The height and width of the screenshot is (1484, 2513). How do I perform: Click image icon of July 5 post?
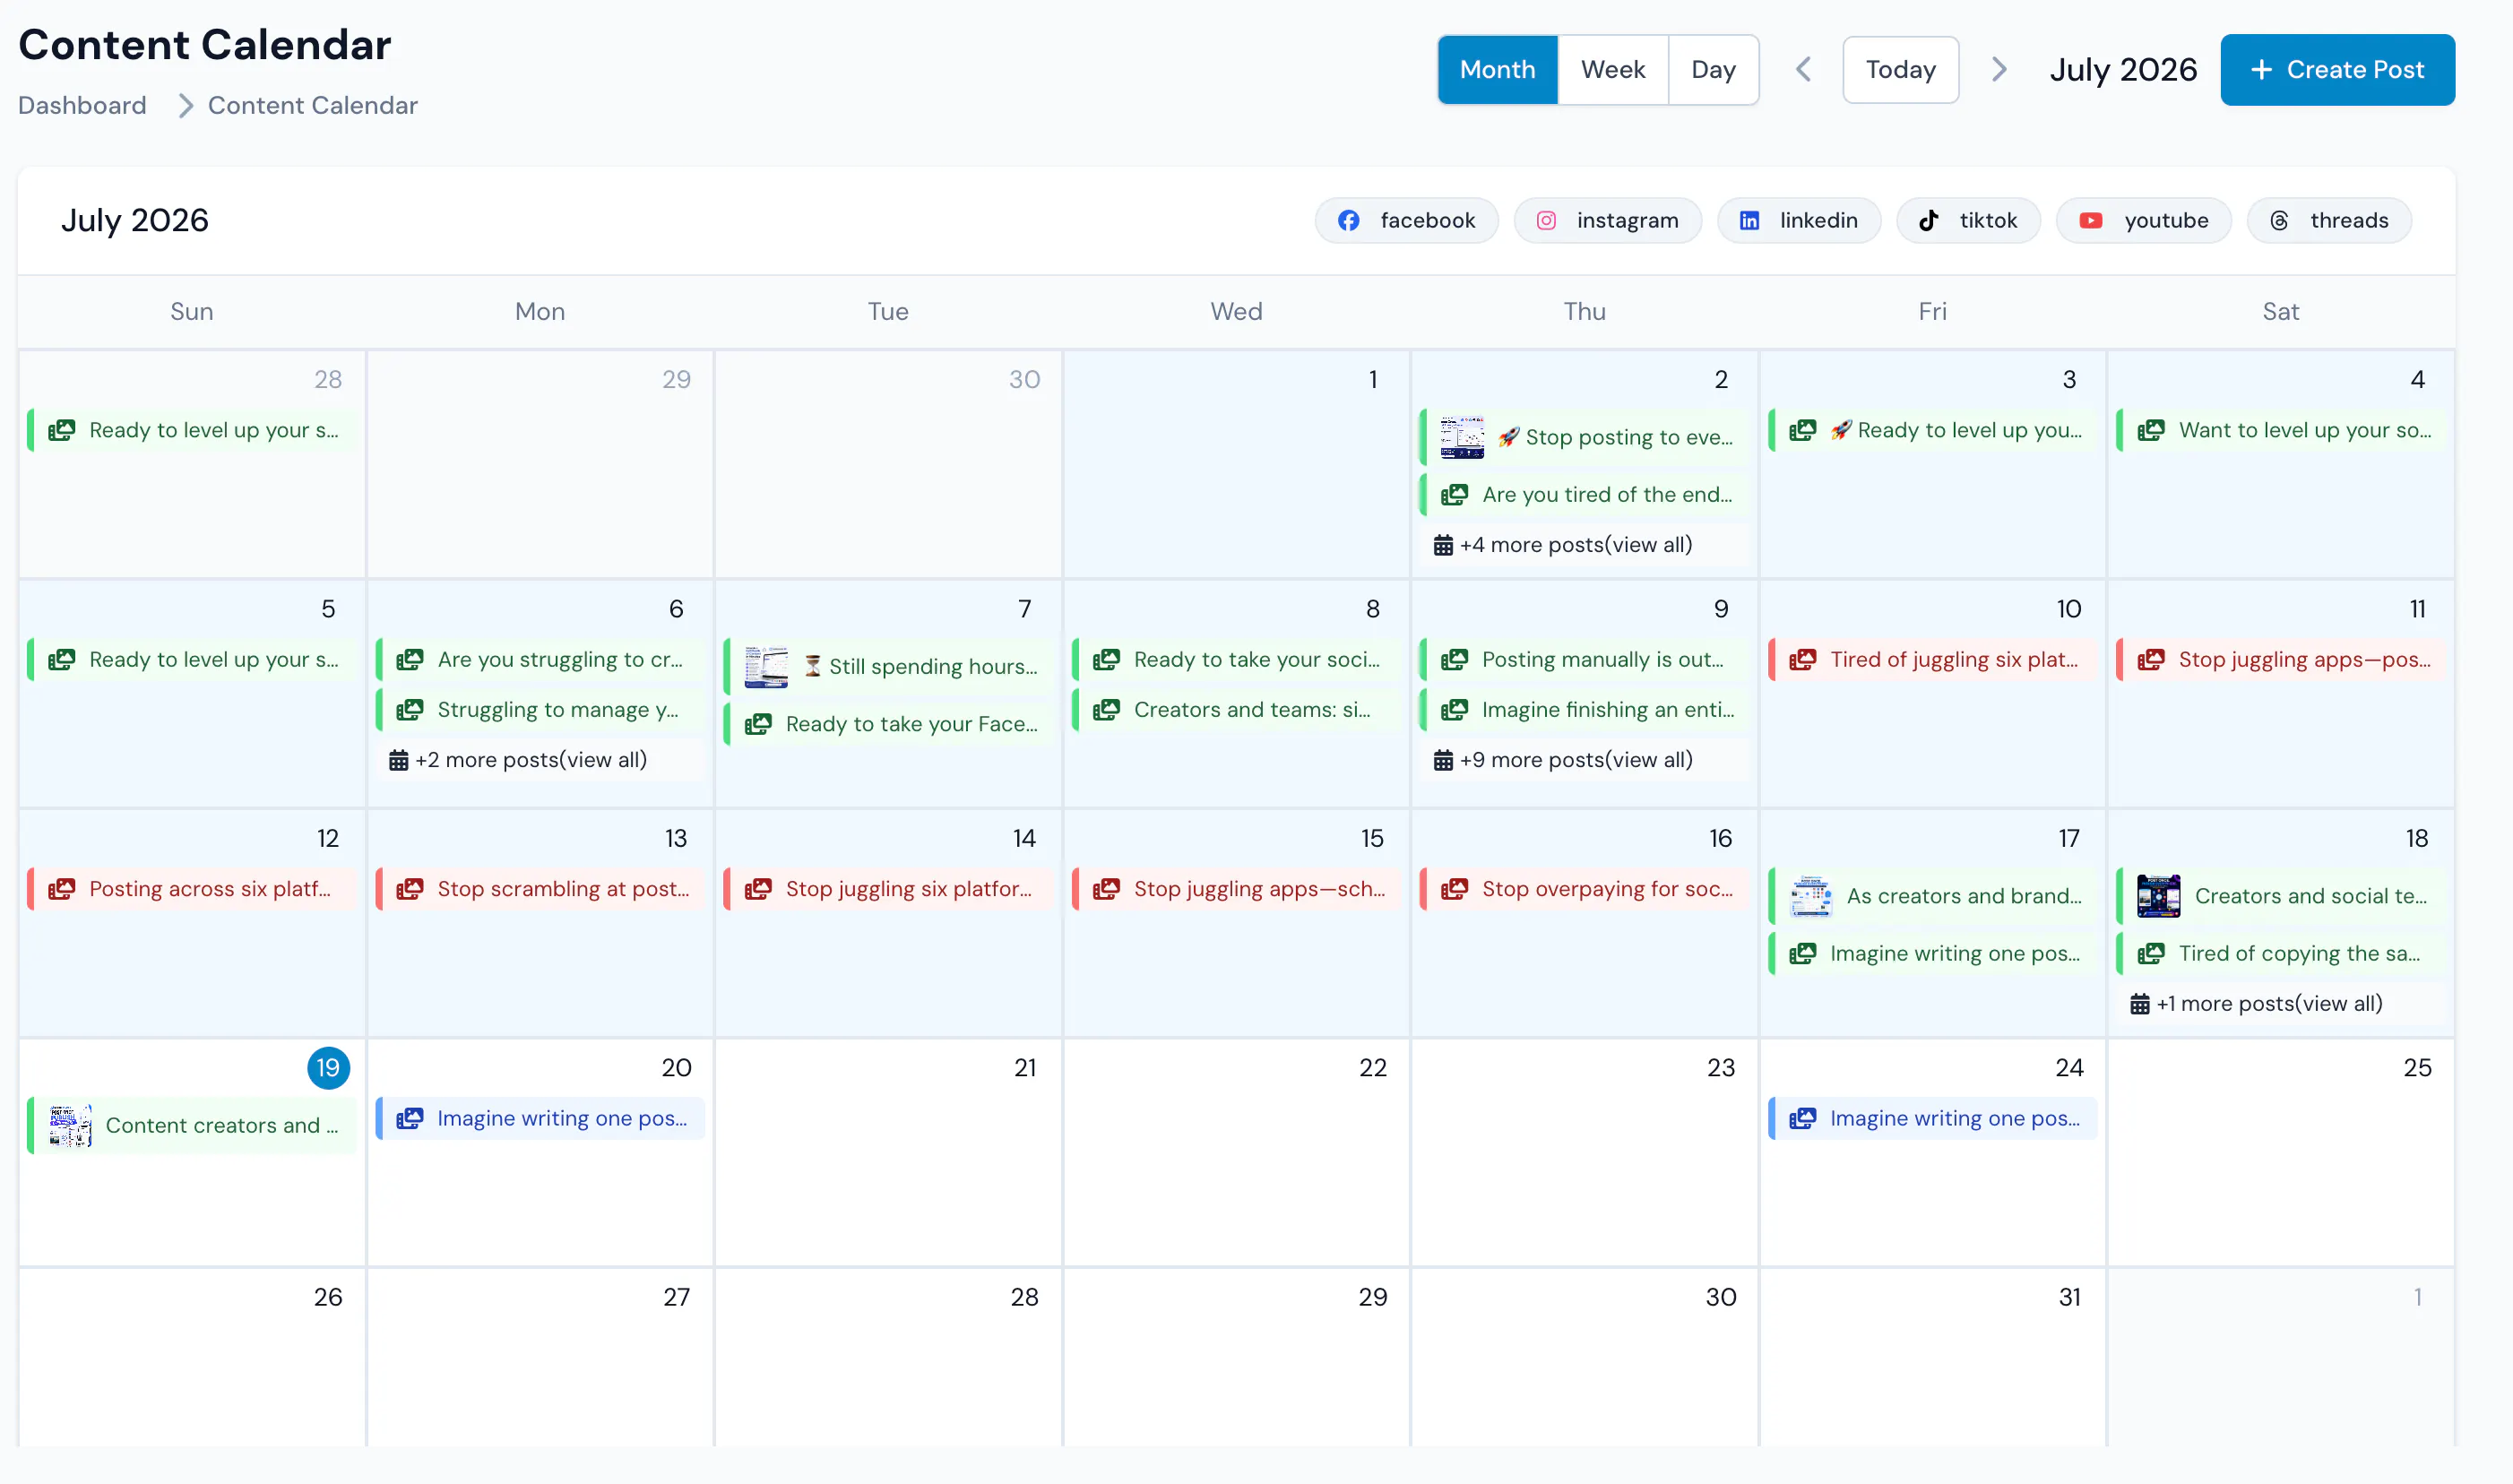[x=62, y=659]
